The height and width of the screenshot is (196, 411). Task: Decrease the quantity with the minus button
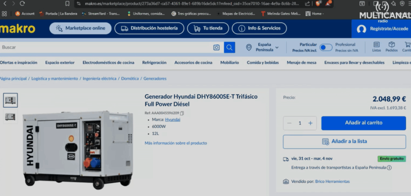[x=289, y=123]
